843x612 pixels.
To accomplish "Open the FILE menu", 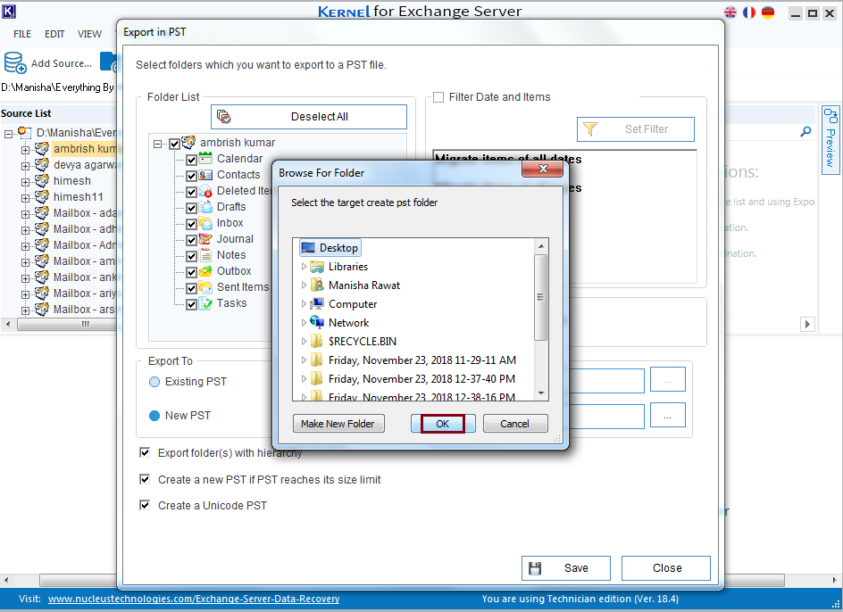I will (22, 34).
